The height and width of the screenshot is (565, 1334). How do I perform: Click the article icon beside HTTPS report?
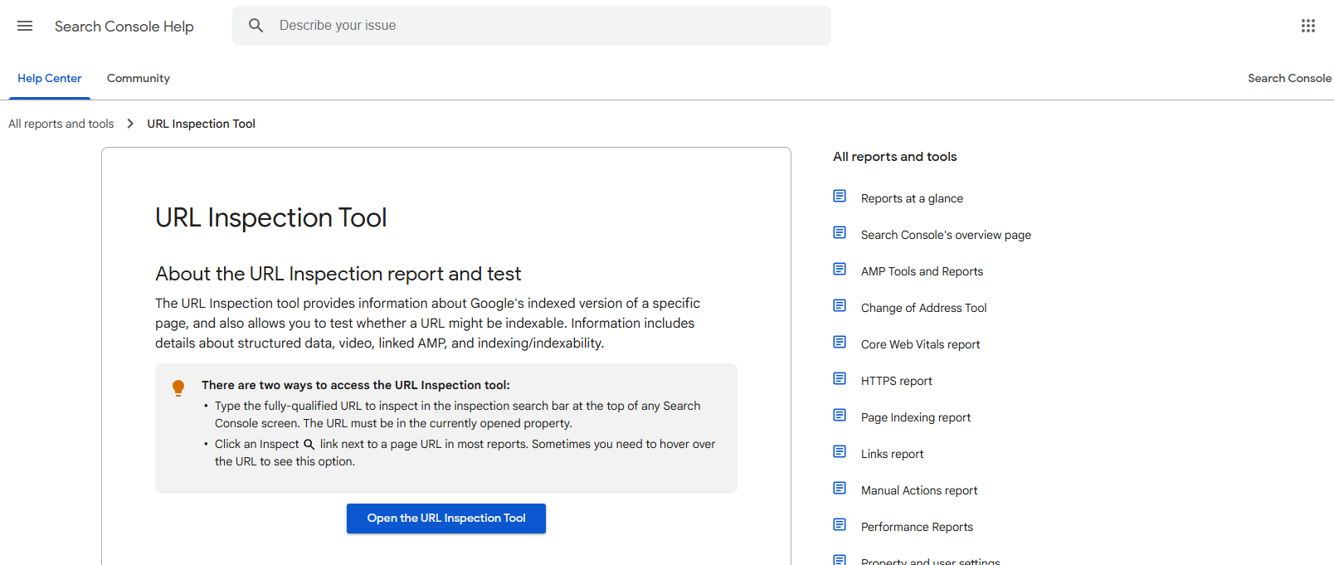[840, 379]
